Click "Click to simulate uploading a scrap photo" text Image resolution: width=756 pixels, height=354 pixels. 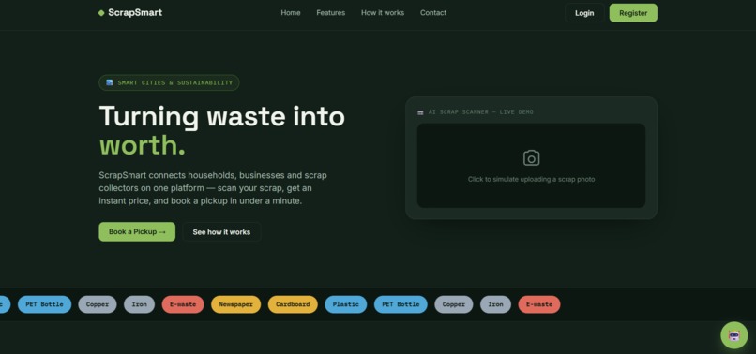[x=531, y=179]
